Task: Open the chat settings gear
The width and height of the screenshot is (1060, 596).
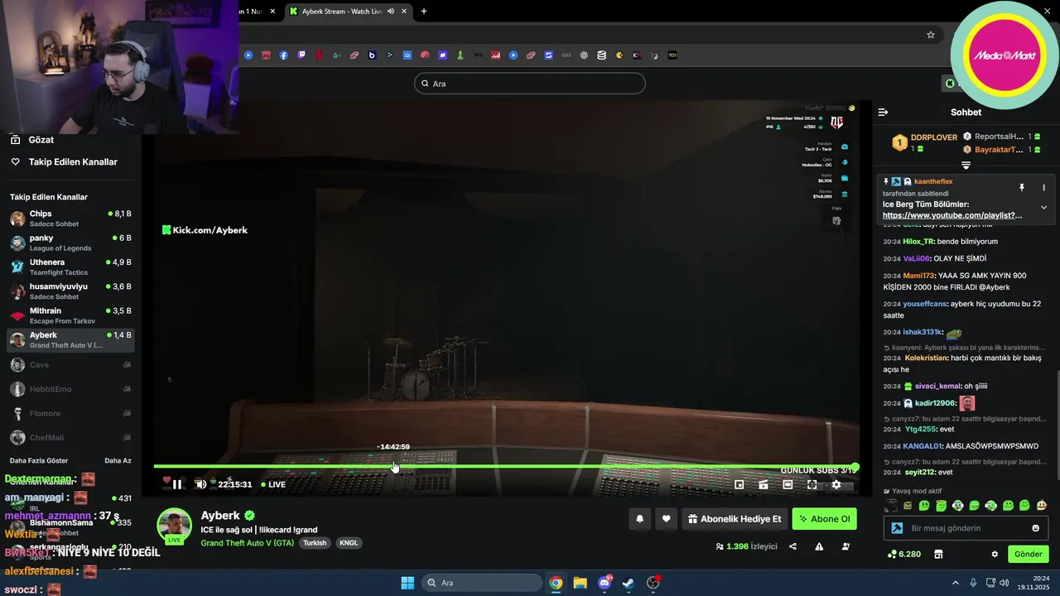Action: [x=995, y=554]
